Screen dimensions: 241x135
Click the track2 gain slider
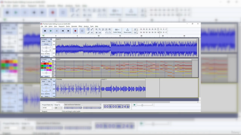point(46,48)
